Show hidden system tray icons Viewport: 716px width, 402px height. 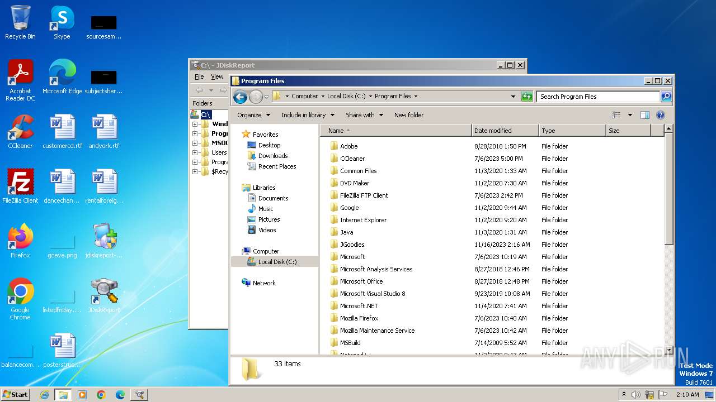click(x=624, y=395)
